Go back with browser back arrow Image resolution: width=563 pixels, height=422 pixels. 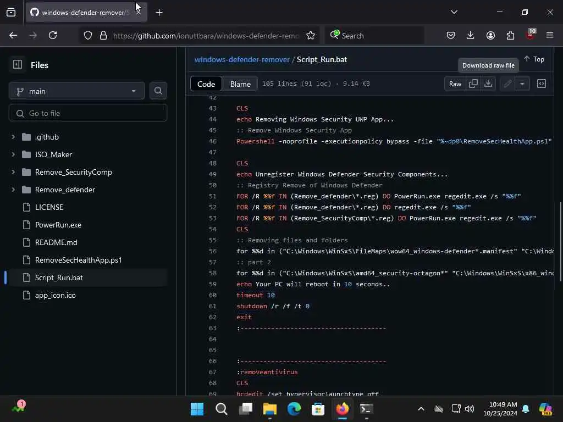click(13, 35)
